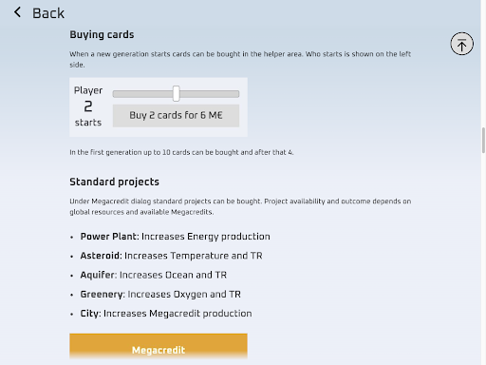
Task: Click the card count slider handle
Action: [x=177, y=93]
